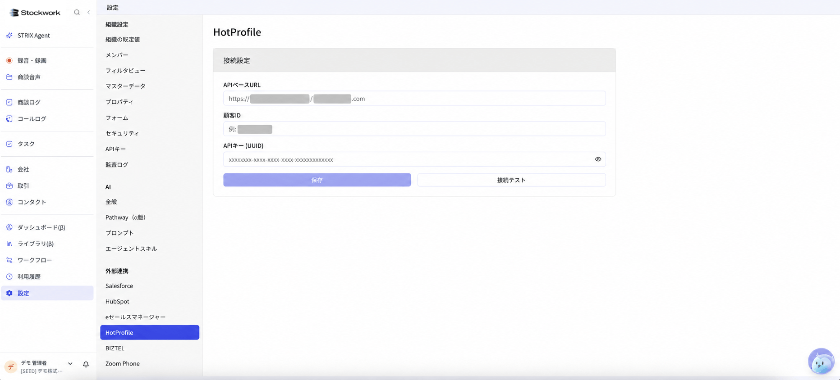The image size is (840, 380).
Task: Click the ワークフロー flow icon
Action: point(9,260)
